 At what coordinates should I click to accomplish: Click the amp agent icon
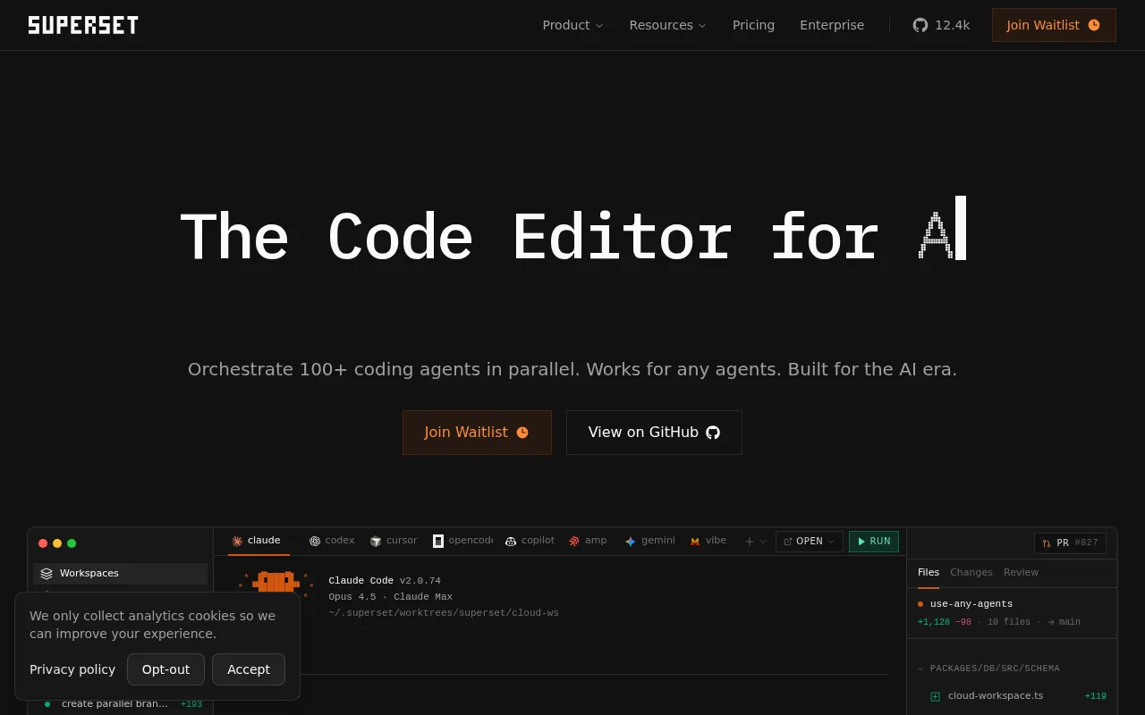coord(574,541)
